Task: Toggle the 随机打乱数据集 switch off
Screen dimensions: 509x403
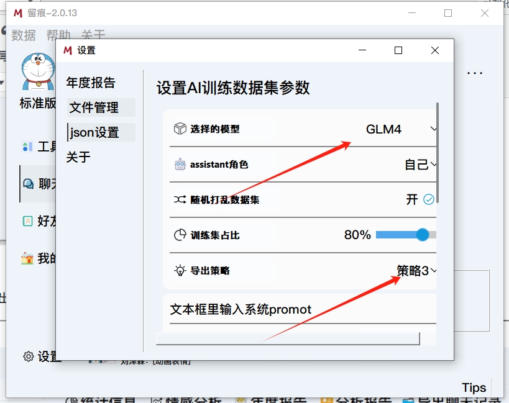Action: click(x=428, y=199)
